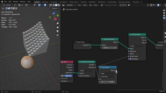
Task: Switch to the Sculpting workspace tab
Action: click(54, 2)
